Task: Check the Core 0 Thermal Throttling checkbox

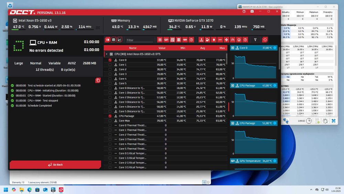Action: 110,125
